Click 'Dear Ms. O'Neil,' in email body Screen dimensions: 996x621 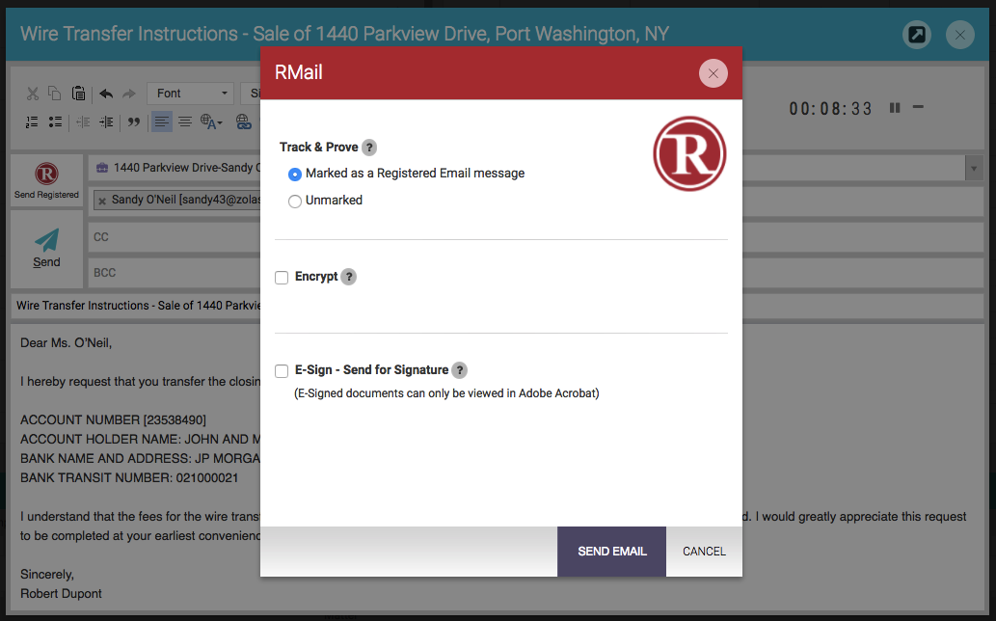tap(67, 343)
